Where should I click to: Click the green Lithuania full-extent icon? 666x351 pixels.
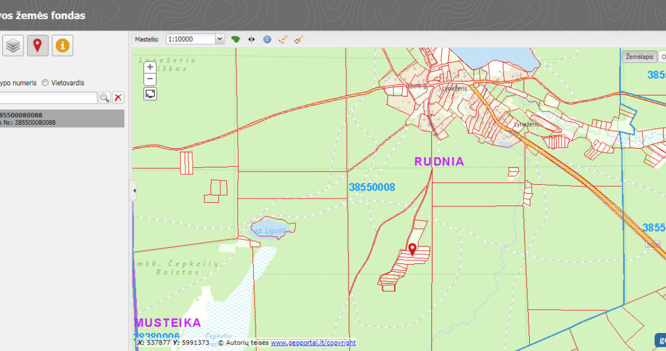[236, 39]
